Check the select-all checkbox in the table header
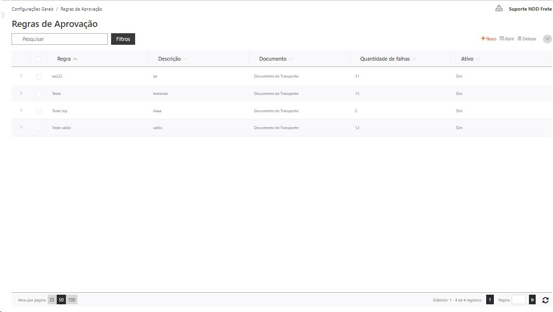The width and height of the screenshot is (553, 312). coord(39,58)
